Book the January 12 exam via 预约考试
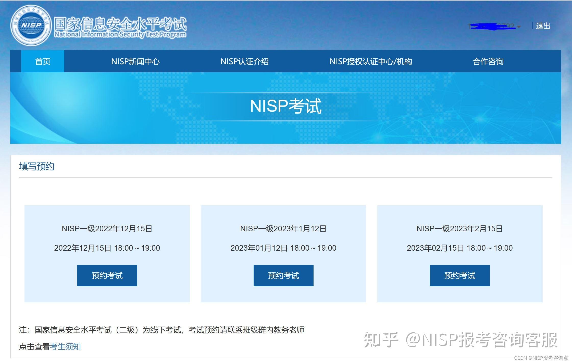Screen dimensions: 572x363 pyautogui.click(x=283, y=275)
